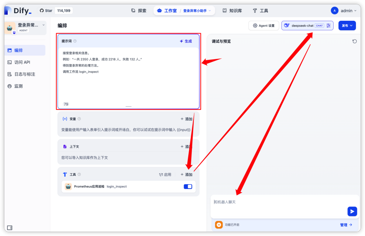Click the login_inspect tool name

117,186
